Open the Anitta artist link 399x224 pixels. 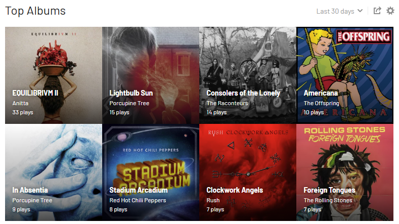[x=20, y=103]
